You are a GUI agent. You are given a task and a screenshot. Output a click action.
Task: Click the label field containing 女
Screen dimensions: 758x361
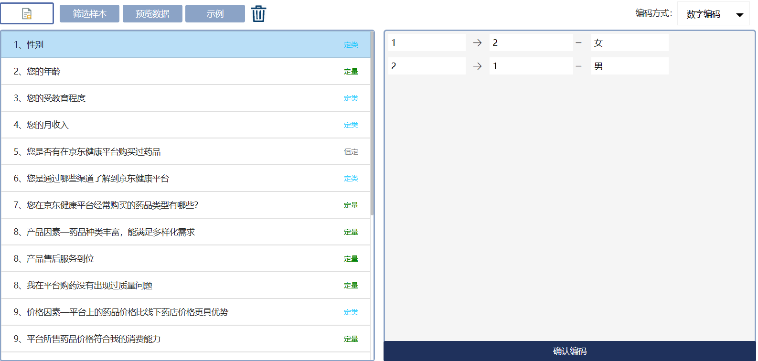[x=629, y=43]
